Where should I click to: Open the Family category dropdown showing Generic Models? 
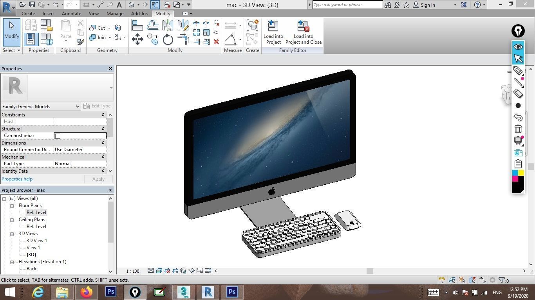[77, 106]
